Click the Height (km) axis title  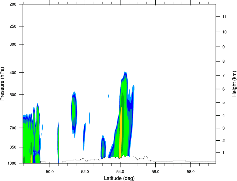point(234,84)
